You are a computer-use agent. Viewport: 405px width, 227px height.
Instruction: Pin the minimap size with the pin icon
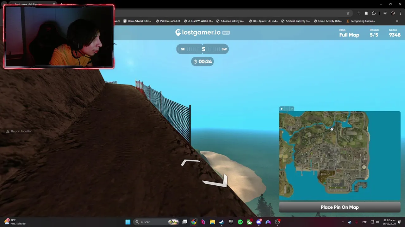point(292,109)
